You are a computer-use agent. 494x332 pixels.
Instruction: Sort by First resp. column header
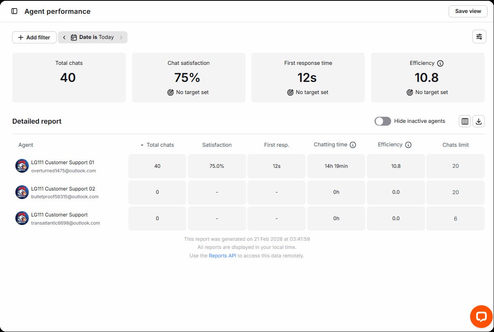pyautogui.click(x=277, y=145)
